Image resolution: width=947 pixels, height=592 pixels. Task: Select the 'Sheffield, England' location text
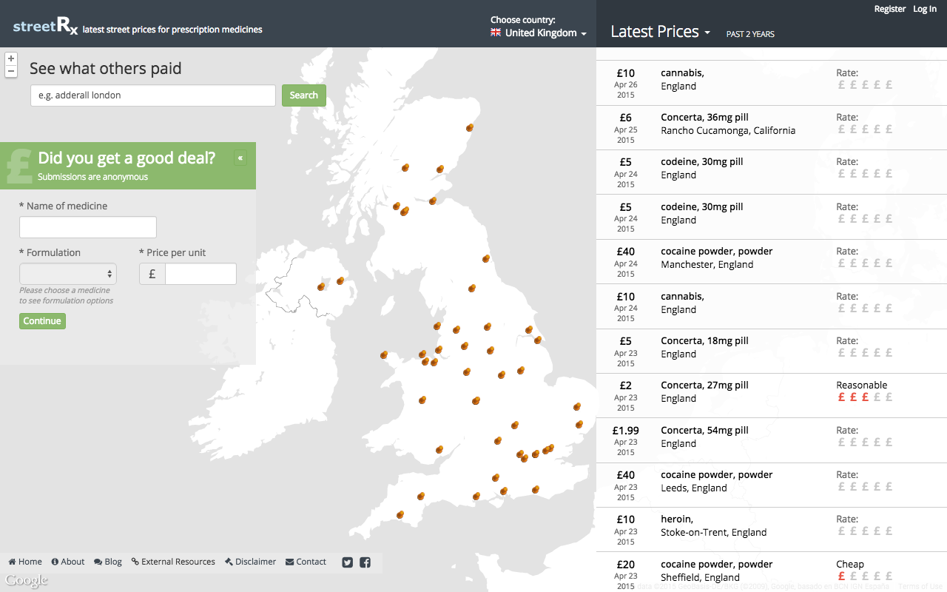700,577
